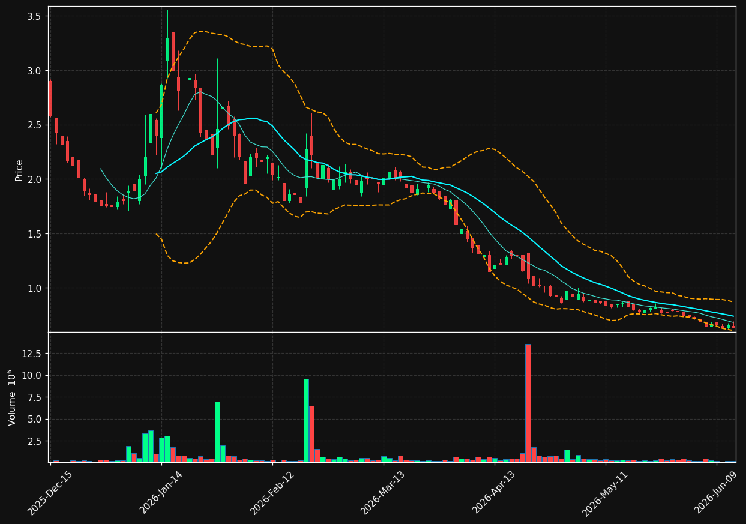
Task: Click the 10.0 volume tick label
Action: click(x=31, y=375)
